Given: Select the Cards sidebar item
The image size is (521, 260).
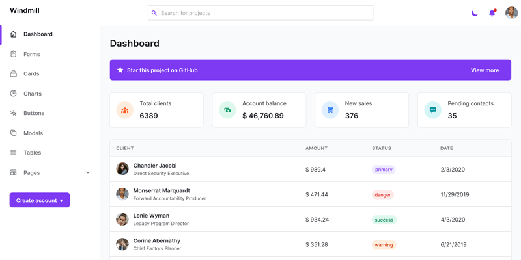Looking at the screenshot, I should point(31,74).
